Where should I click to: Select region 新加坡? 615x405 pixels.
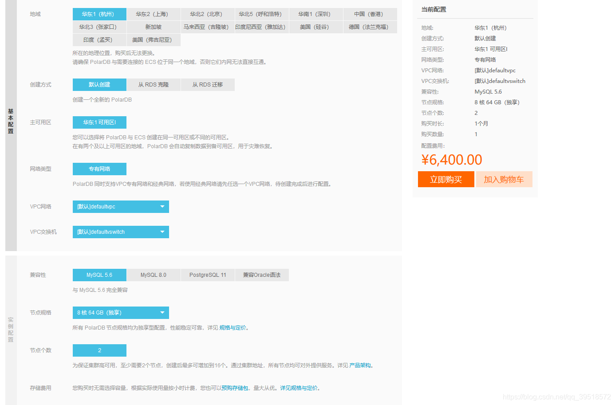[154, 27]
